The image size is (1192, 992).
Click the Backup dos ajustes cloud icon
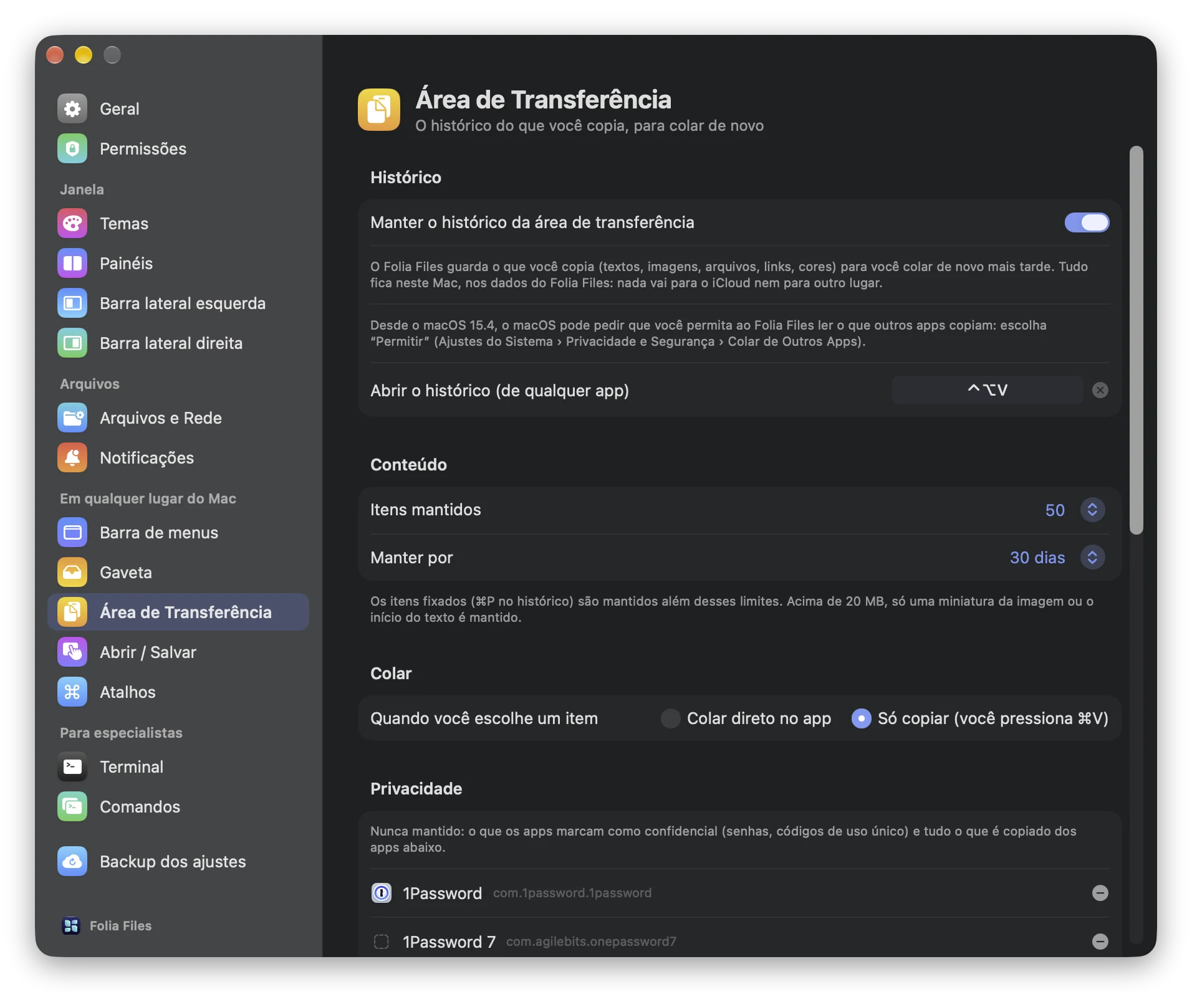tap(72, 862)
